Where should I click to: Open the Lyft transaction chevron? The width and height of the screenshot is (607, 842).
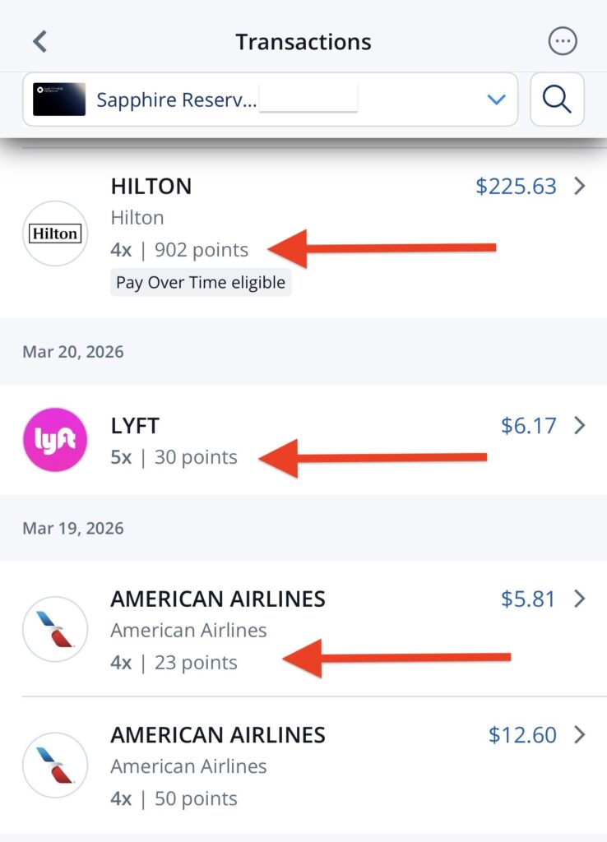click(580, 425)
